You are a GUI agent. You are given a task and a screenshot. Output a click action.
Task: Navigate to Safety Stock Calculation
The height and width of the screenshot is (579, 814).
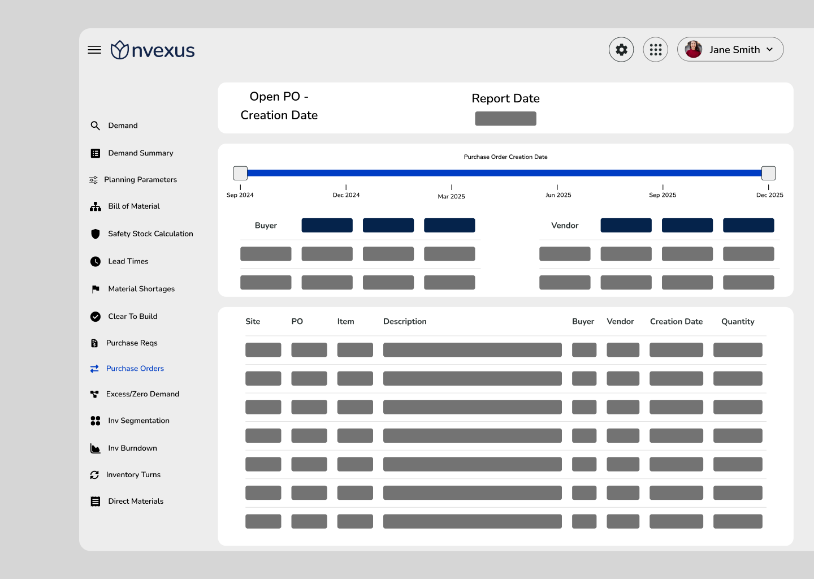[150, 234]
